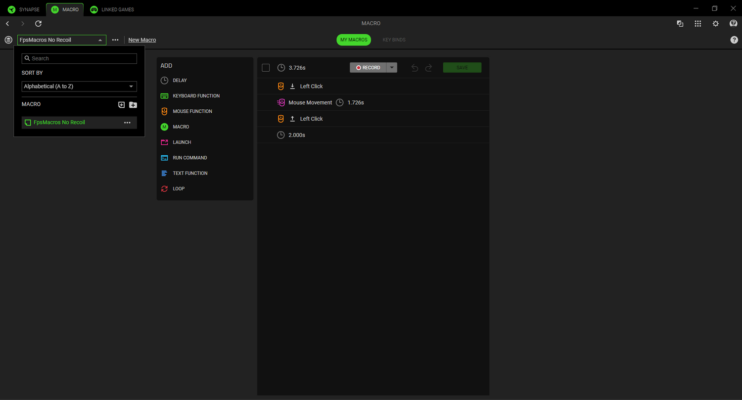Image resolution: width=742 pixels, height=400 pixels.
Task: Insert a Loop action
Action: pos(179,189)
